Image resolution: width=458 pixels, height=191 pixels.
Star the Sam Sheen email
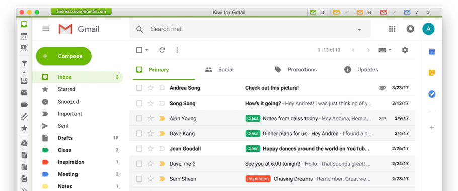[150, 179]
